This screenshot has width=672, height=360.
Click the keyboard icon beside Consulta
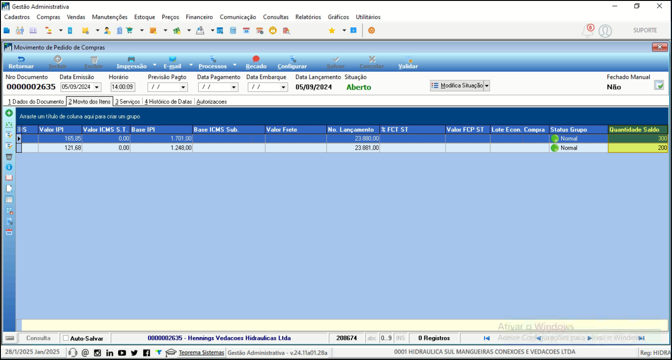click(x=10, y=338)
